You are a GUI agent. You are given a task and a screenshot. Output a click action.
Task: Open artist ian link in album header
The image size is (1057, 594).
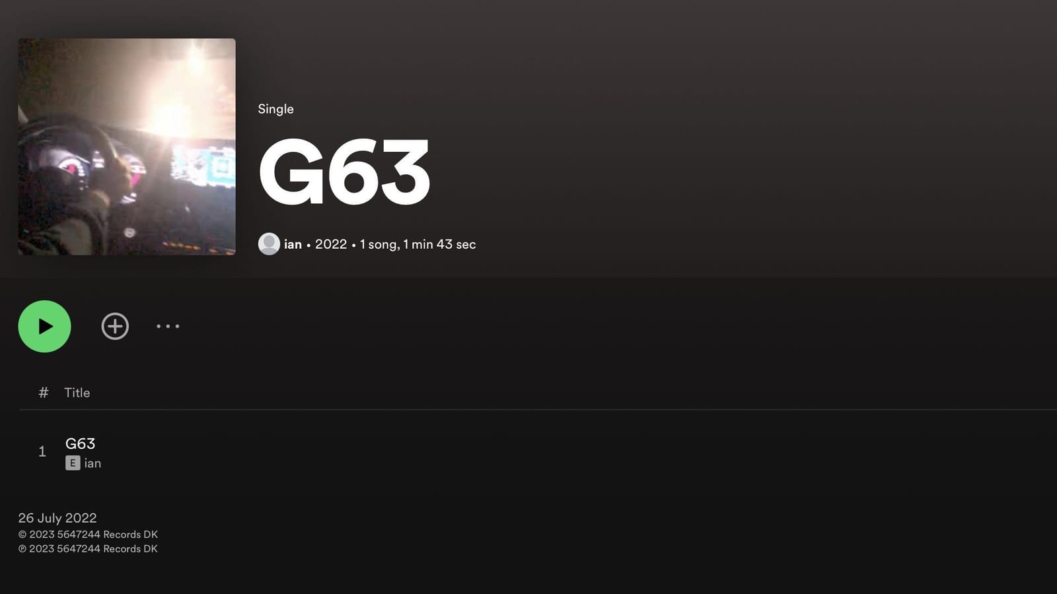click(293, 244)
